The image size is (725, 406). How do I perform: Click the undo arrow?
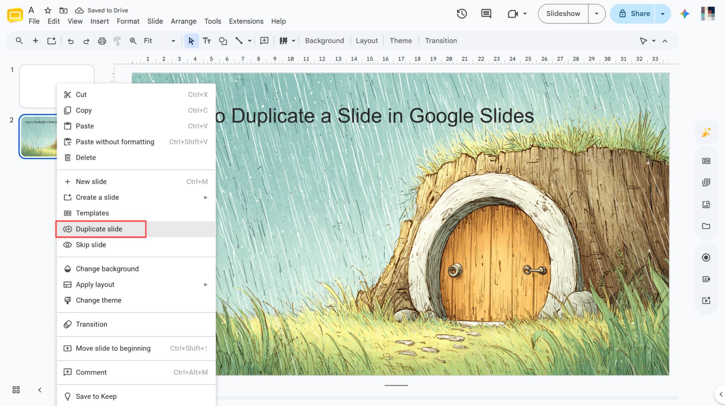coord(70,41)
